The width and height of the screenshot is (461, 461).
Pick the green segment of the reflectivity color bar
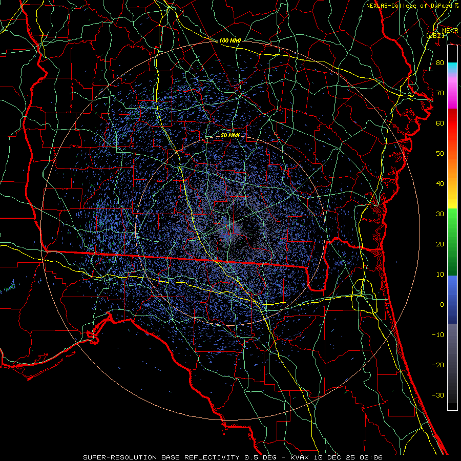(x=452, y=242)
